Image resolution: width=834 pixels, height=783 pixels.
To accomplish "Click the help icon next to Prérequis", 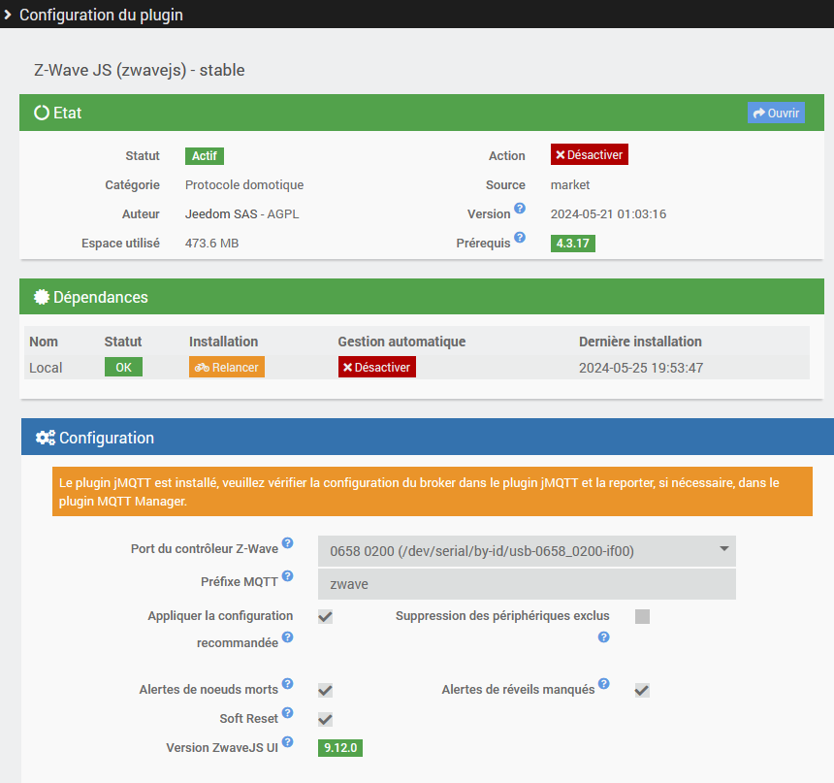I will [520, 238].
